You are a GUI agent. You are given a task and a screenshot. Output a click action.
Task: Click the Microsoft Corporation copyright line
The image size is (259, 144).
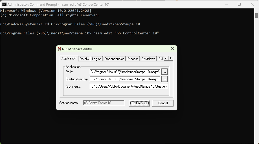[x=50, y=15]
